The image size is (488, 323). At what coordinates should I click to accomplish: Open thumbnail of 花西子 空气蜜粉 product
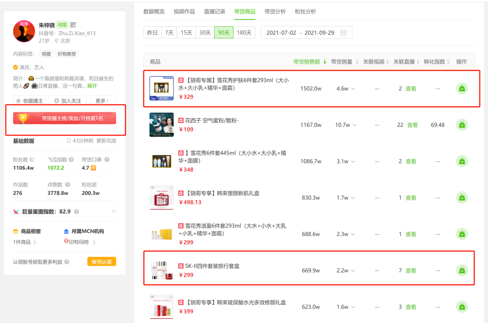(161, 125)
